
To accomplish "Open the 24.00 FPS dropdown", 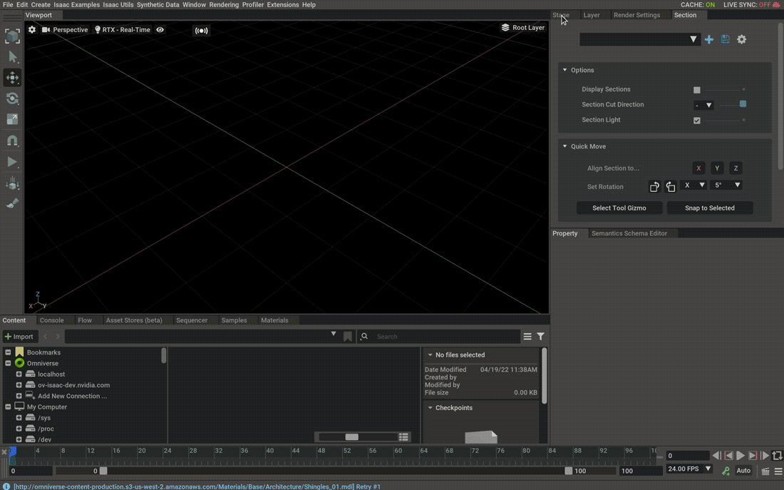I will [x=689, y=469].
